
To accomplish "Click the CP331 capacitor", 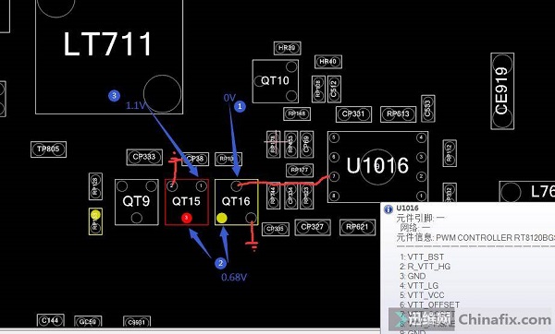I will click(x=353, y=114).
